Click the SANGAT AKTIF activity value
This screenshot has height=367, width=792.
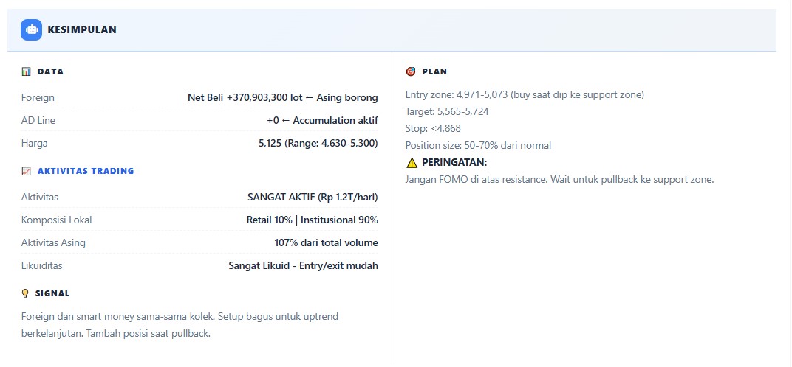(313, 197)
